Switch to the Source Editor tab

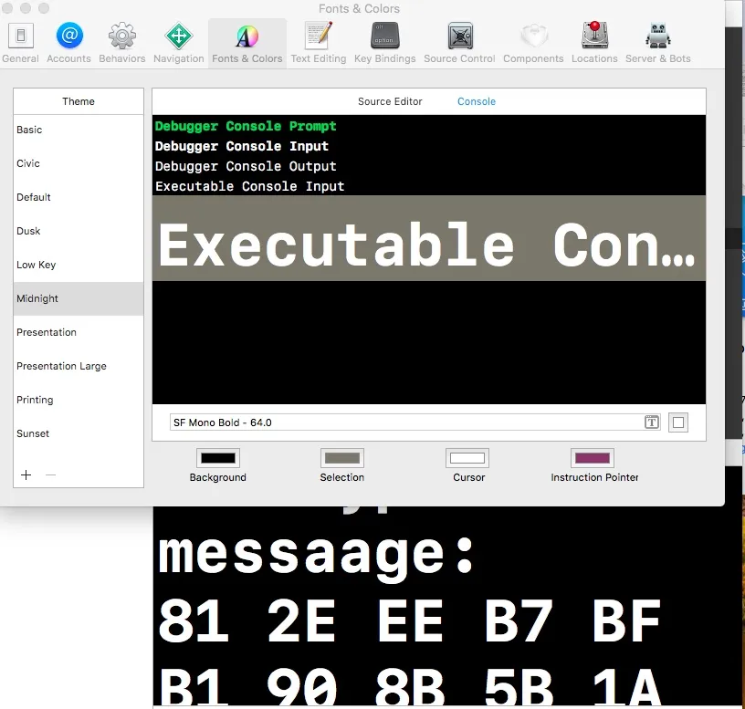pyautogui.click(x=390, y=101)
